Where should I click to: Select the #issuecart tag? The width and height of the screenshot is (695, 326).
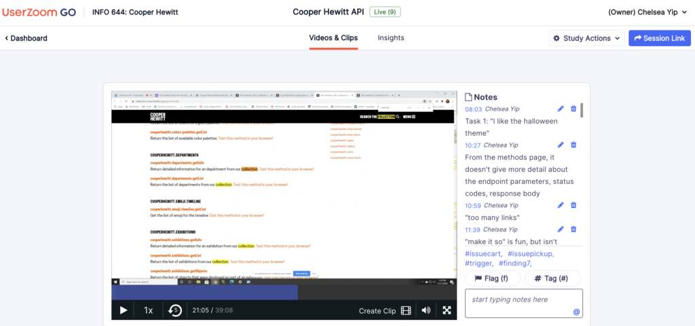click(x=483, y=254)
